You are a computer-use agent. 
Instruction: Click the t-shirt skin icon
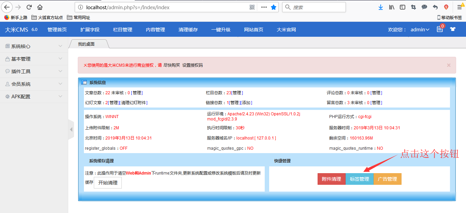453,30
